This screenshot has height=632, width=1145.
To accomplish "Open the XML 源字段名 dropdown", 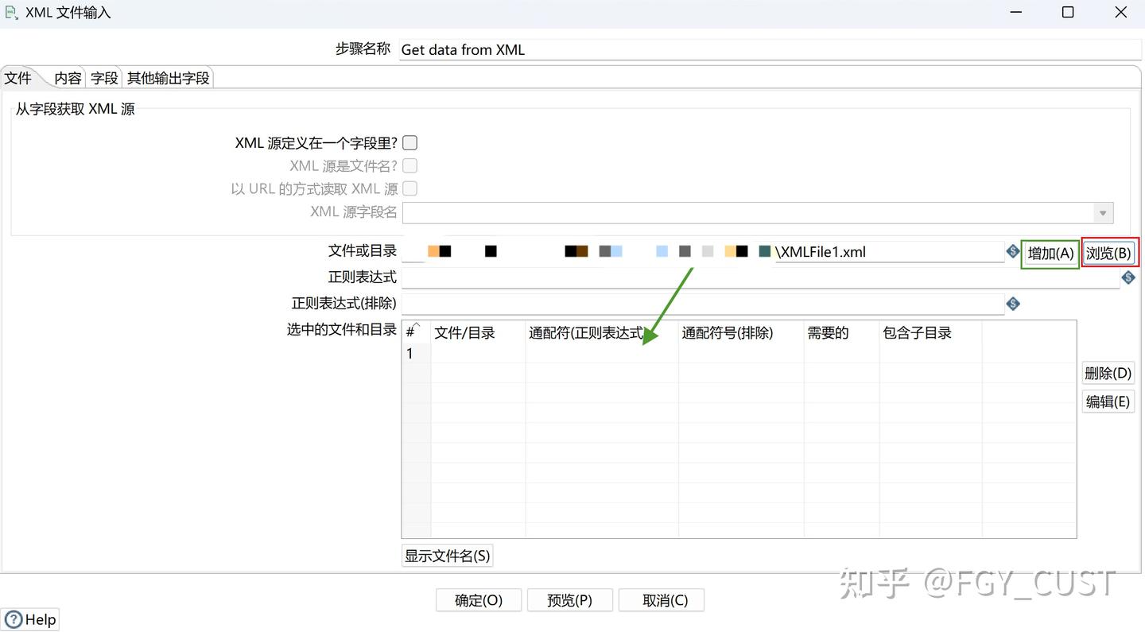I will [1103, 212].
